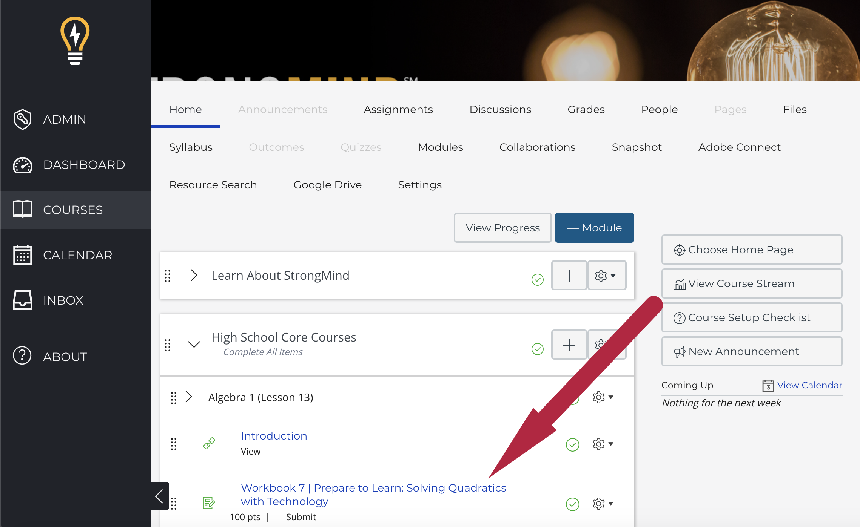Open the Admin shield icon
This screenshot has height=527, width=860.
point(22,119)
